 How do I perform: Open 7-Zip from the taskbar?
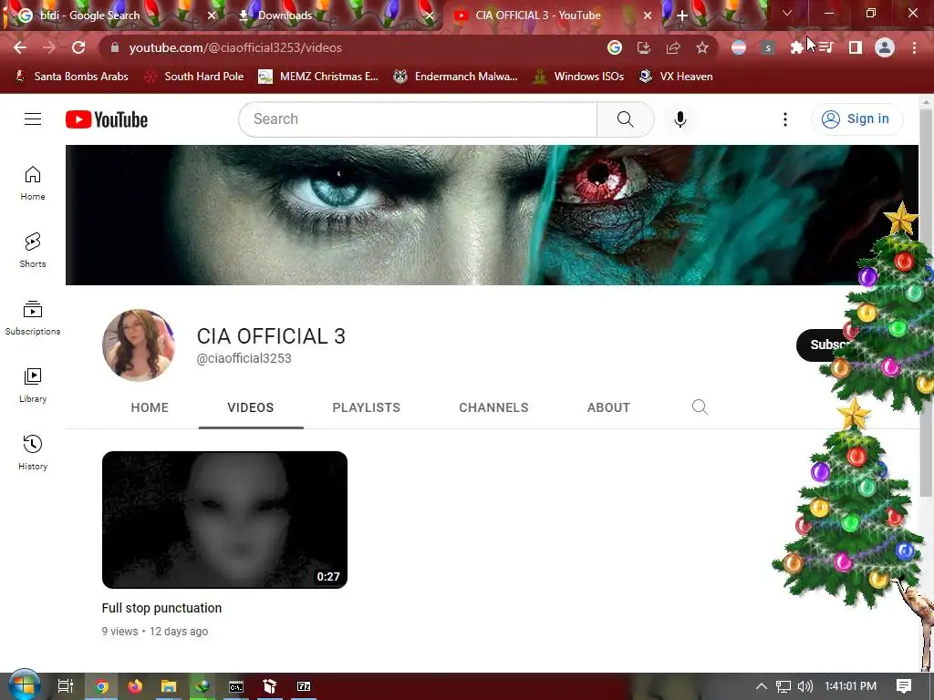coord(304,686)
